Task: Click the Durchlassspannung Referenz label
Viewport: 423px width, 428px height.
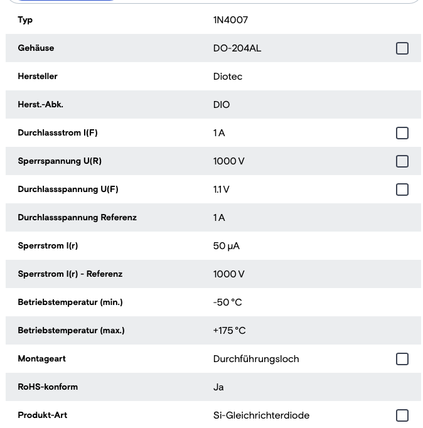Action: 77,218
